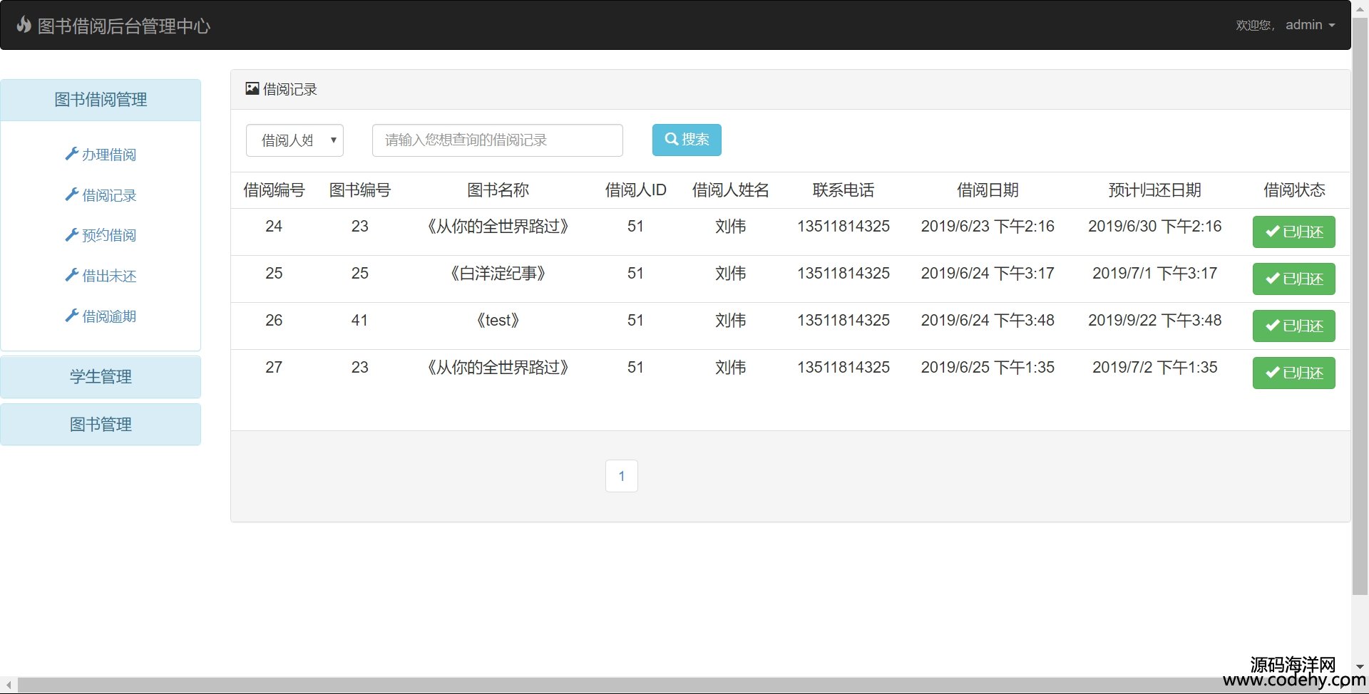
Task: Select the 《白洋淀纪事》 book title cell
Action: [x=498, y=274]
